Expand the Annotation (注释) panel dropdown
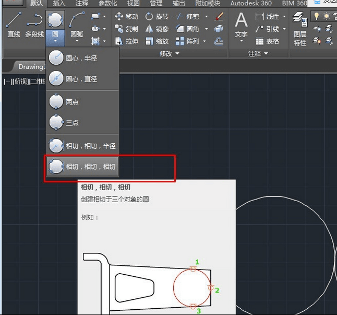Viewport: 337px width, 315px height. 258,54
